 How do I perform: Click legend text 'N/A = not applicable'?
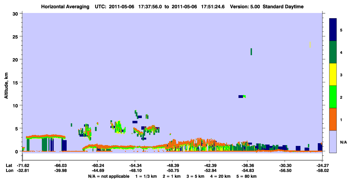click(109, 176)
